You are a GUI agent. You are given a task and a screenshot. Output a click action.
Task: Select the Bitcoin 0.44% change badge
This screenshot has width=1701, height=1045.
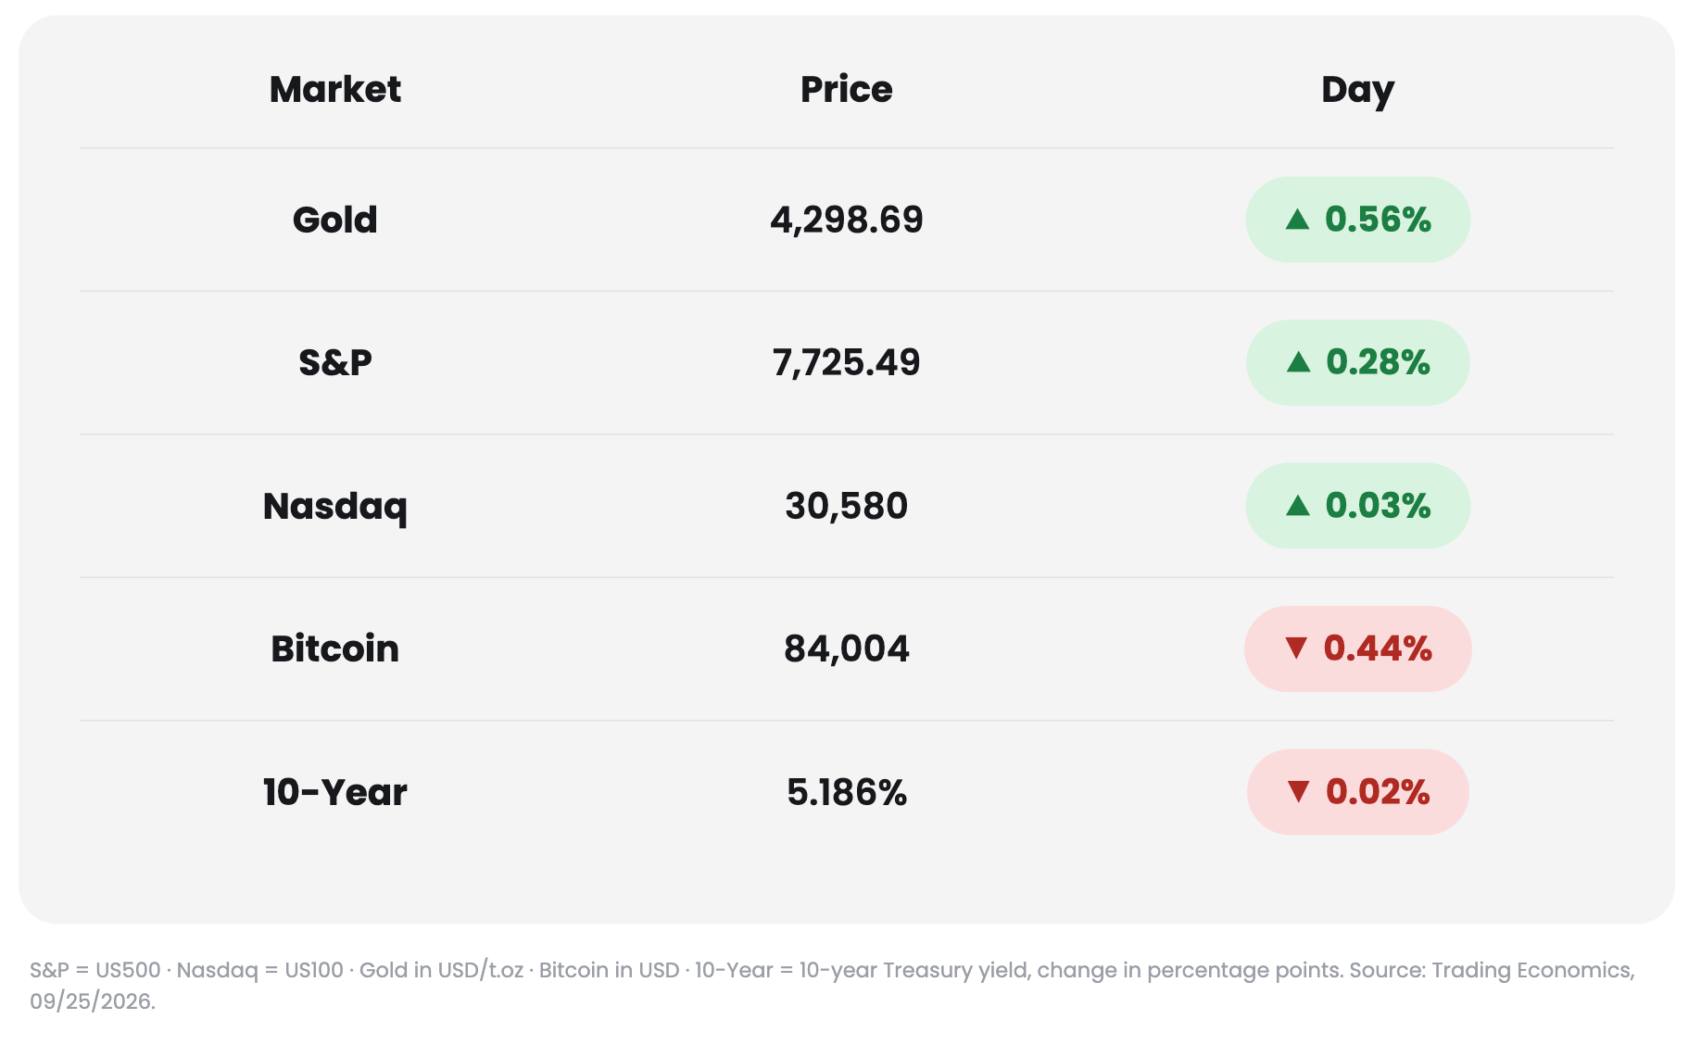(x=1357, y=648)
